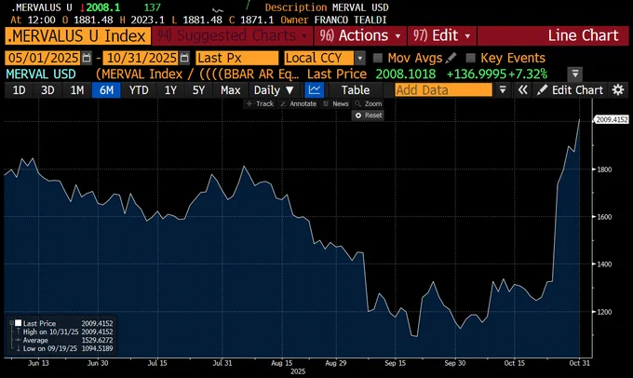633x378 pixels.
Task: Click the Last Price 2008.1018 value
Action: click(406, 74)
